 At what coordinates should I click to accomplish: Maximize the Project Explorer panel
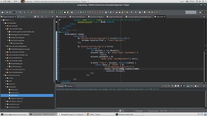point(52,17)
